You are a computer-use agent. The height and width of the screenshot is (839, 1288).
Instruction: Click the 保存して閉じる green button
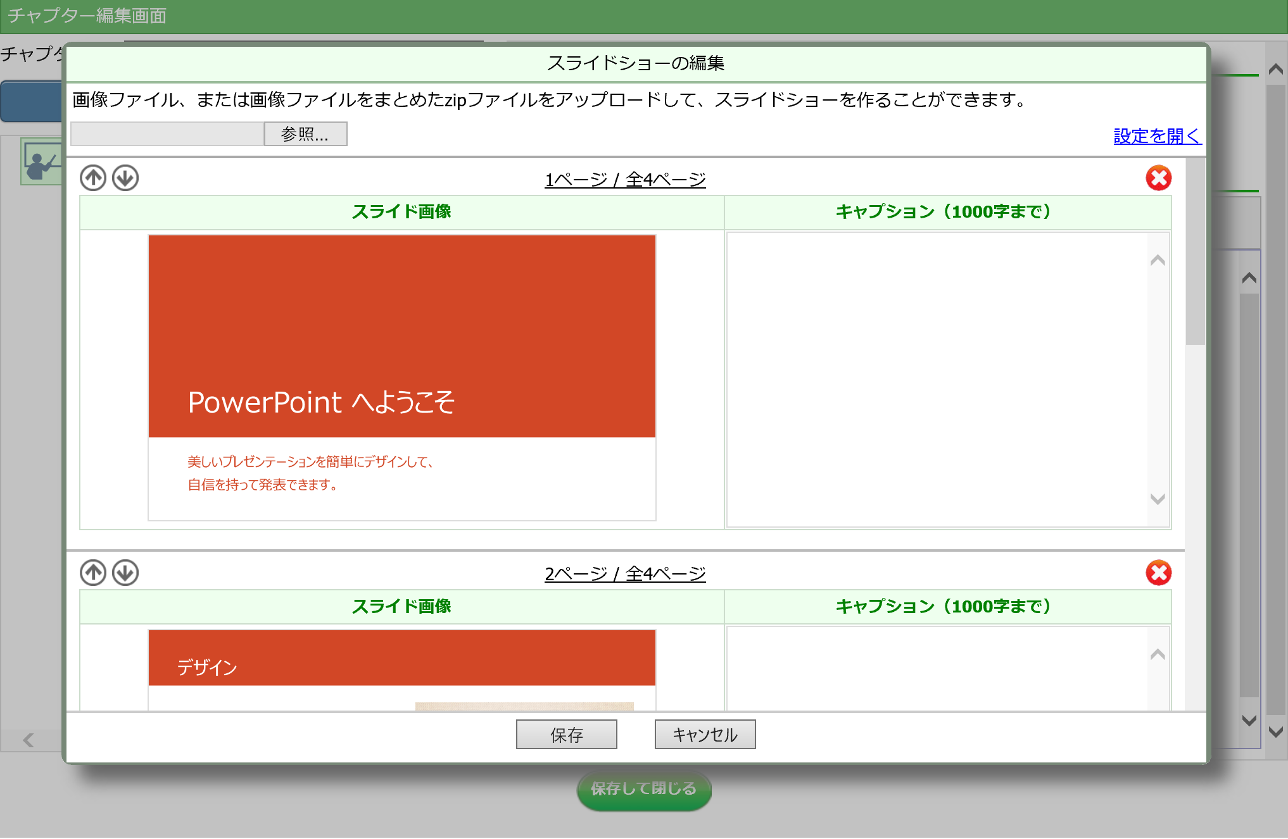pos(643,788)
